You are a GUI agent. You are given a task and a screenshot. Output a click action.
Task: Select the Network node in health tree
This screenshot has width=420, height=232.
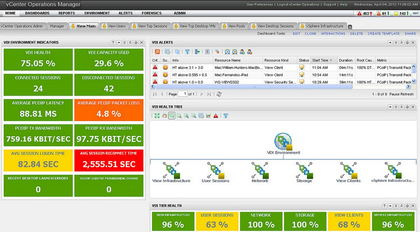click(260, 172)
